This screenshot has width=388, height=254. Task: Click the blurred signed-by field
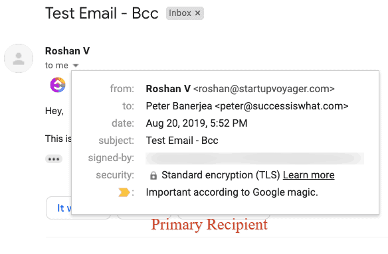click(255, 159)
